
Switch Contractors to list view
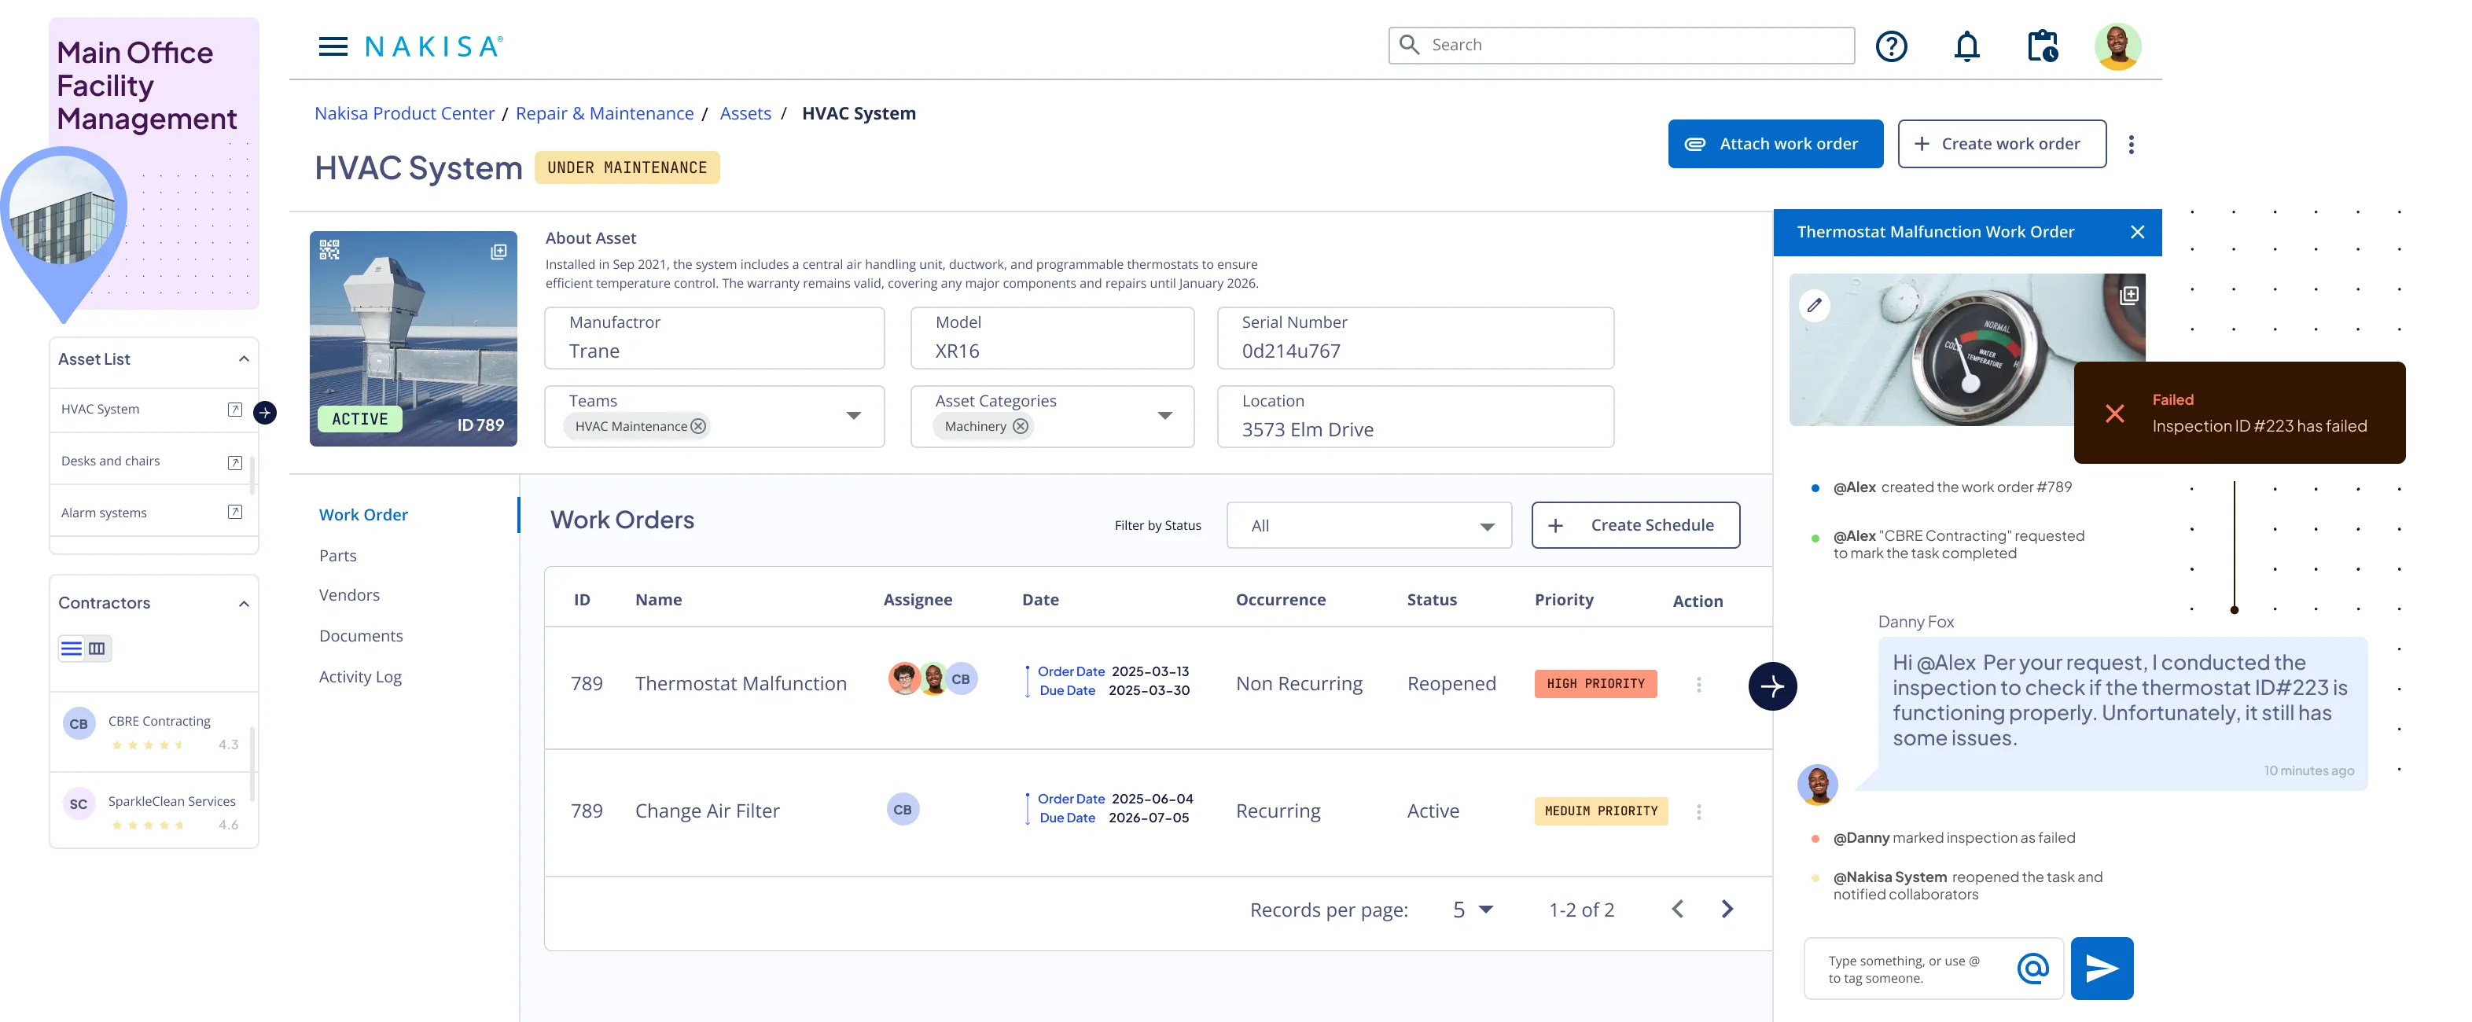71,649
